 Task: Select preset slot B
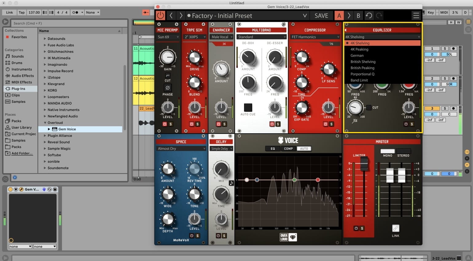click(358, 16)
